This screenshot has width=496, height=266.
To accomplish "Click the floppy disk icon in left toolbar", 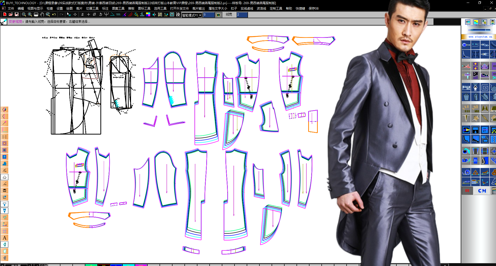I will (x=4, y=191).
